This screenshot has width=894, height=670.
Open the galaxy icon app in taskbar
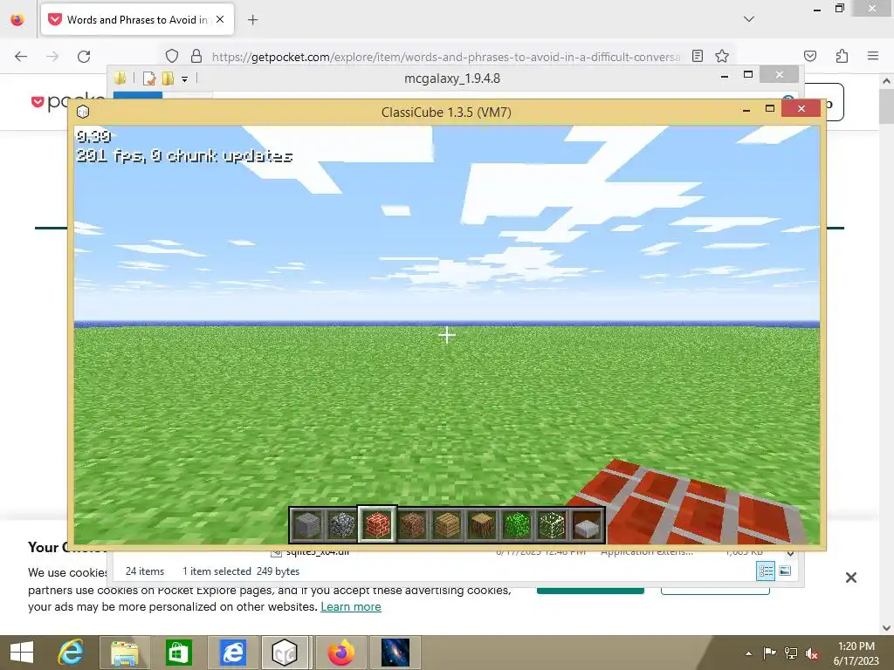tap(395, 653)
